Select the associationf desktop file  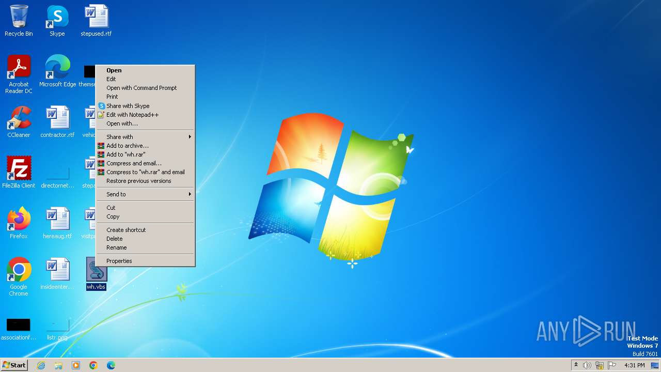coord(19,329)
